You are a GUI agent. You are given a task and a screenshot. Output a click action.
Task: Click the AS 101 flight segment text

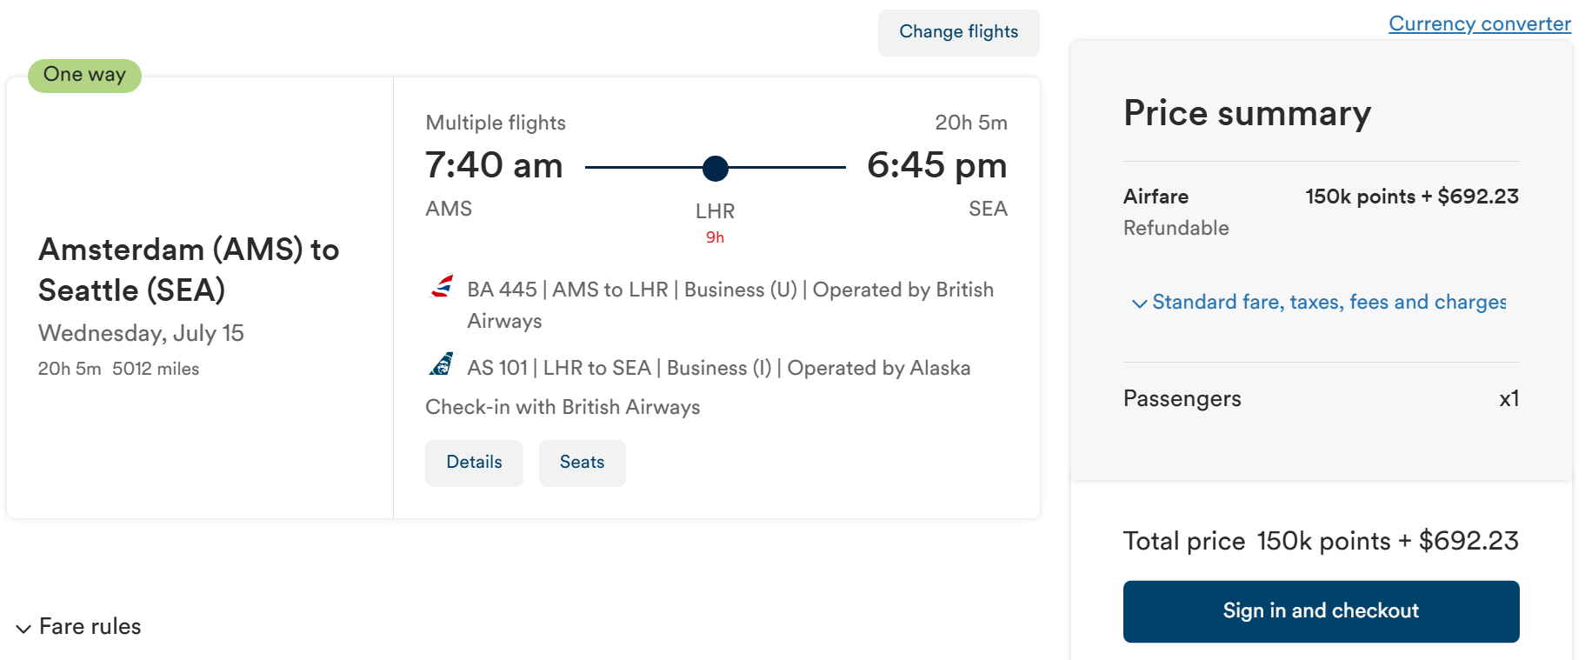[x=718, y=368]
